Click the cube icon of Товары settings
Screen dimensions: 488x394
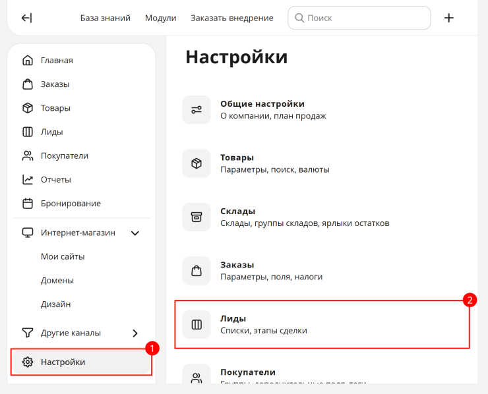(197, 163)
